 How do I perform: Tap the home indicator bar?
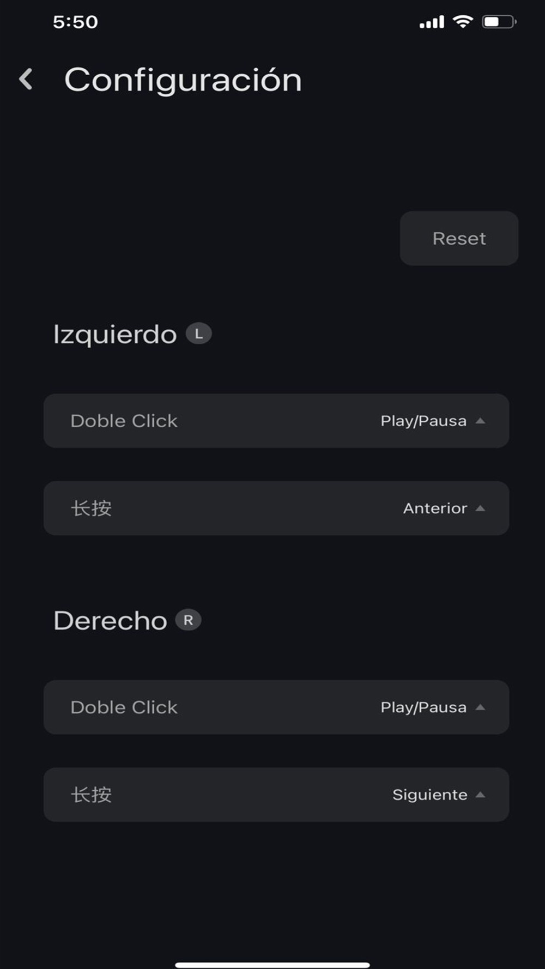tap(272, 965)
